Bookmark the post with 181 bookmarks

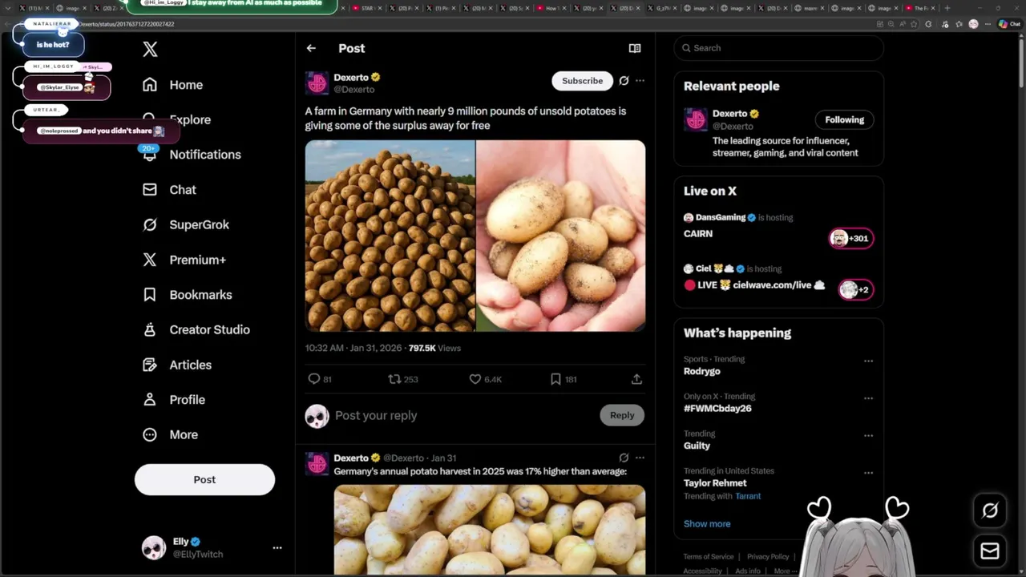click(555, 379)
